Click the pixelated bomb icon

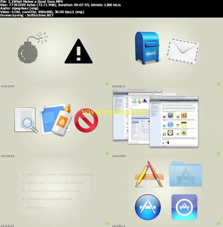(x=33, y=48)
